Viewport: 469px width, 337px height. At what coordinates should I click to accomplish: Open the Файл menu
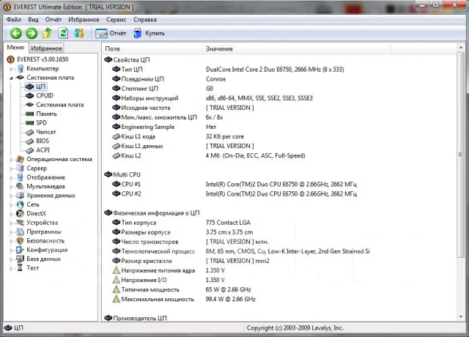[14, 20]
